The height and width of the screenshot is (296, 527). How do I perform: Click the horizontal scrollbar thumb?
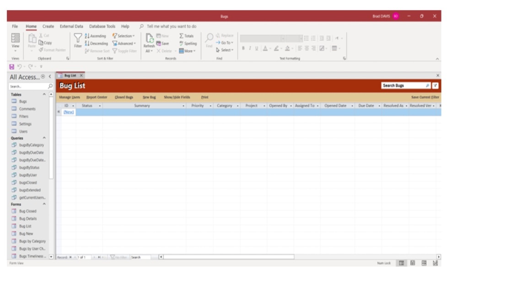229,257
